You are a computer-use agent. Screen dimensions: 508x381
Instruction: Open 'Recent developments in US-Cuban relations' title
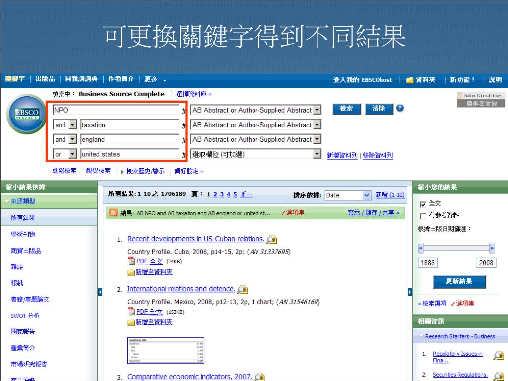pos(196,239)
